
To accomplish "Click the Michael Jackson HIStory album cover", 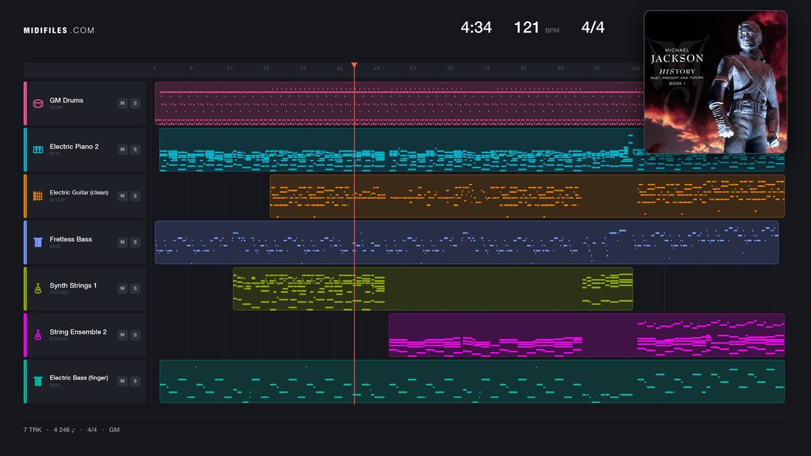I will 715,83.
